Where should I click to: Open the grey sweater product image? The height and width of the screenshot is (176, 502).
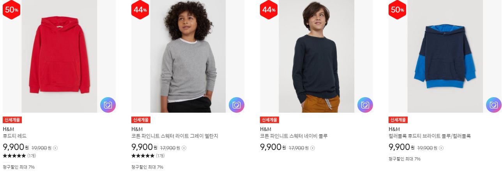coord(188,56)
